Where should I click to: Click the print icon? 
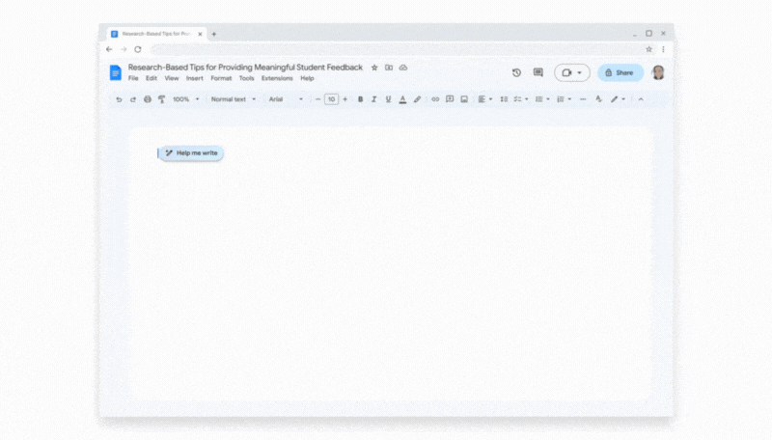click(x=148, y=99)
